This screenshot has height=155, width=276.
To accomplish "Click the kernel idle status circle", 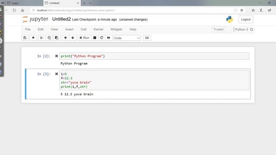I will [x=251, y=30].
